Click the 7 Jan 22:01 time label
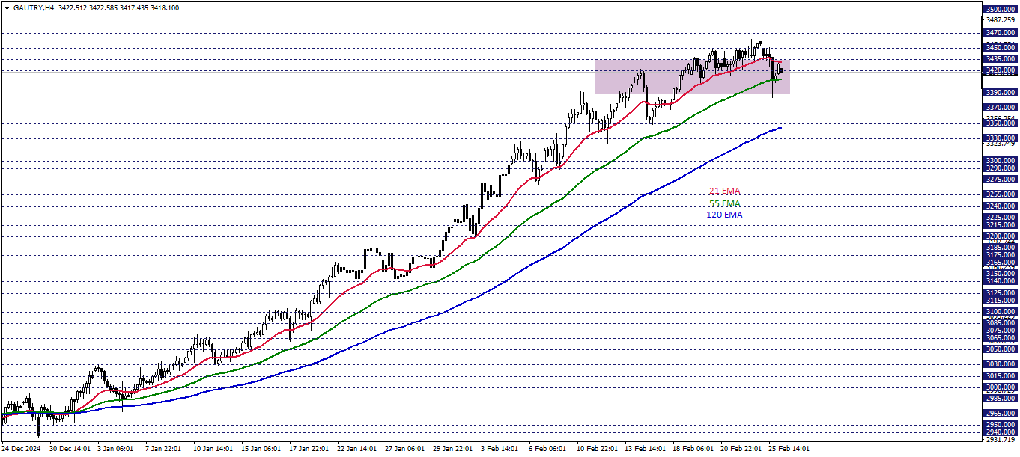 click(x=162, y=449)
